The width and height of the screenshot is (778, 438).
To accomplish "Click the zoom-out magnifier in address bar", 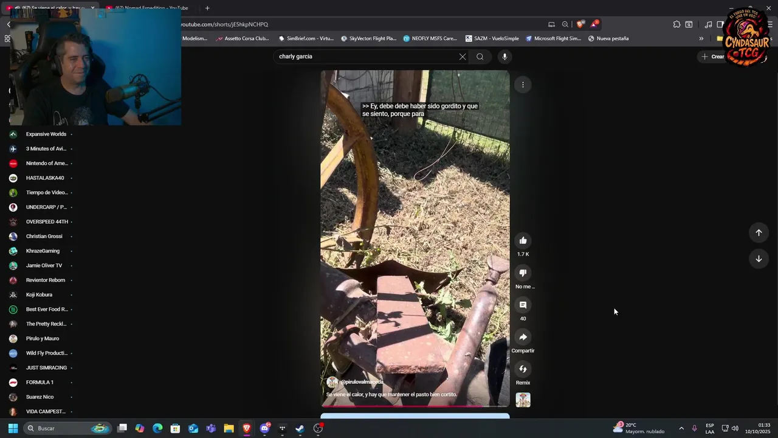I will coord(565,24).
